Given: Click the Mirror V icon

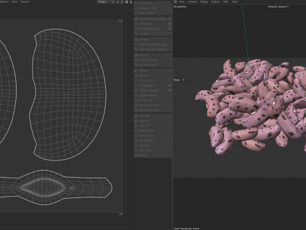Looking at the screenshot, I should click(x=136, y=75).
